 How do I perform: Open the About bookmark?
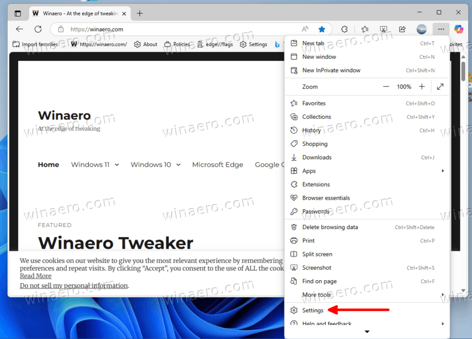click(x=145, y=44)
